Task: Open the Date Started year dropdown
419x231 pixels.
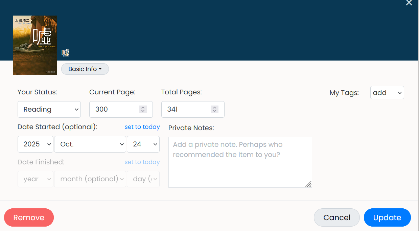Action: pos(36,144)
